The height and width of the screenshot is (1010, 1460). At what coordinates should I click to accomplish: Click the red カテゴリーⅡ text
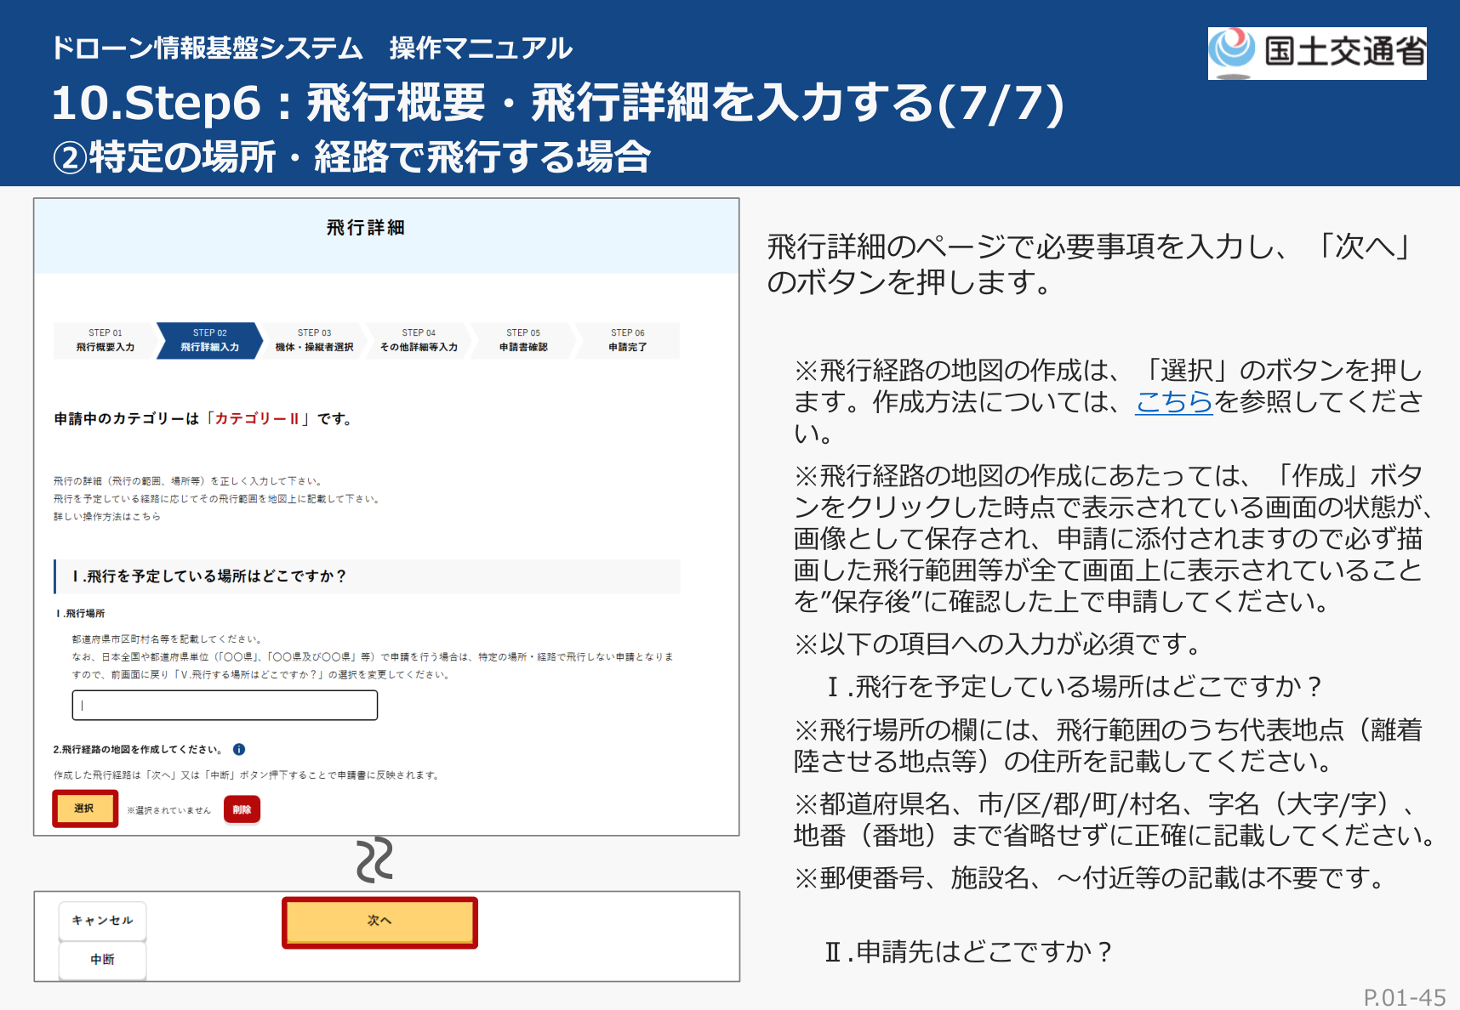click(x=257, y=418)
